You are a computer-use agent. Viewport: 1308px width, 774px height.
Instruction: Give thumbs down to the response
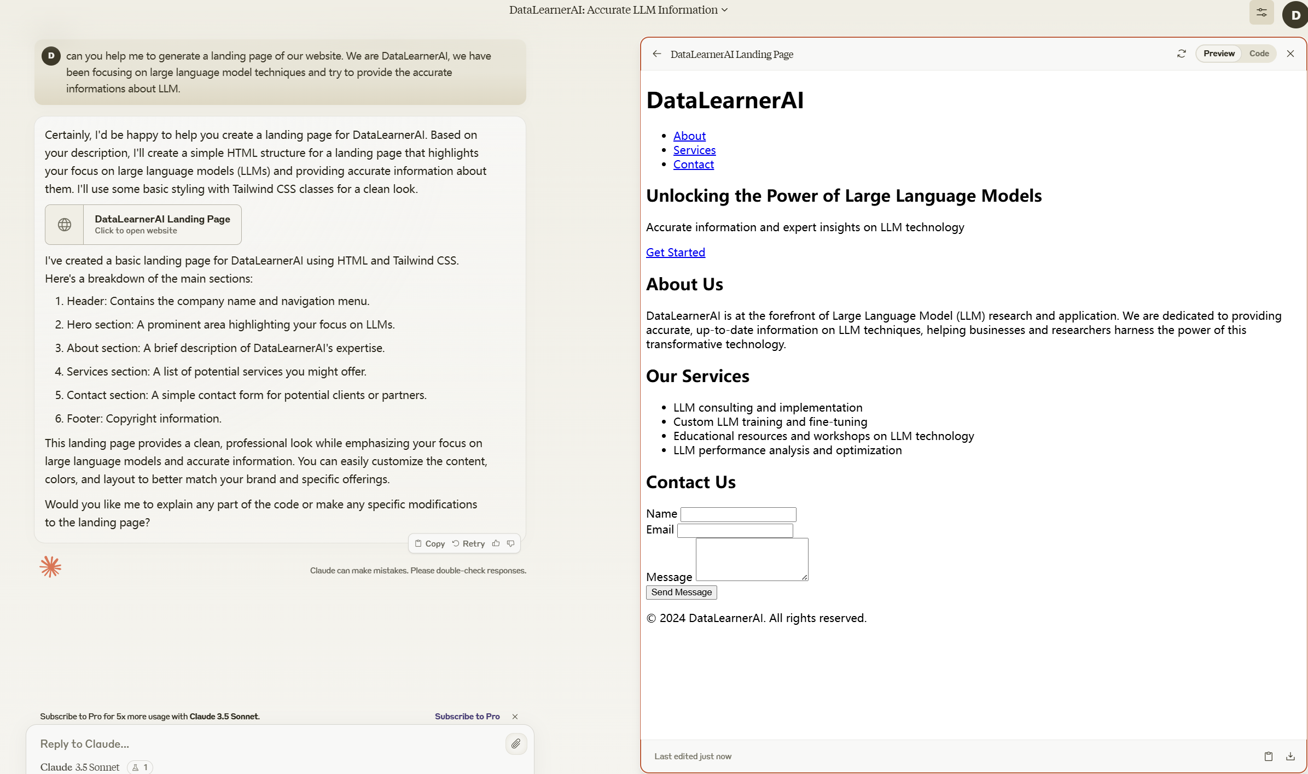510,543
